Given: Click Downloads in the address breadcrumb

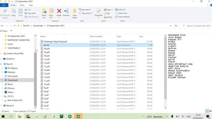Looking at the screenshot, I should tap(38, 26).
